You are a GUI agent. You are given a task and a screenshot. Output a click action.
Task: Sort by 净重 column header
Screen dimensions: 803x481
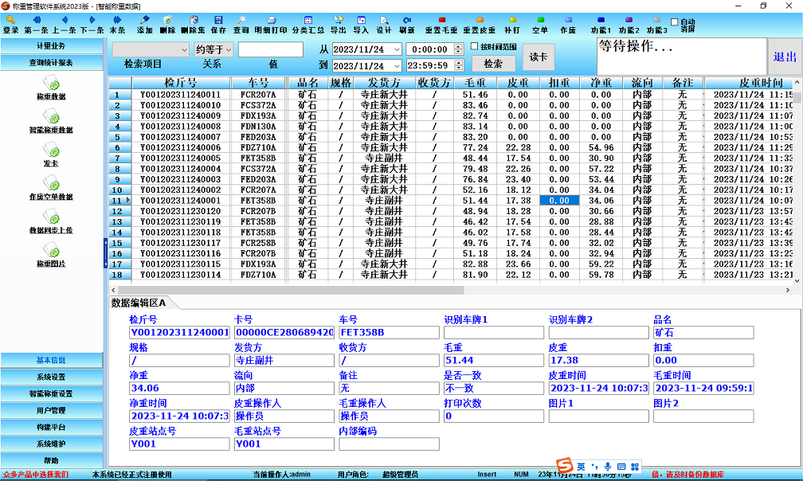601,83
